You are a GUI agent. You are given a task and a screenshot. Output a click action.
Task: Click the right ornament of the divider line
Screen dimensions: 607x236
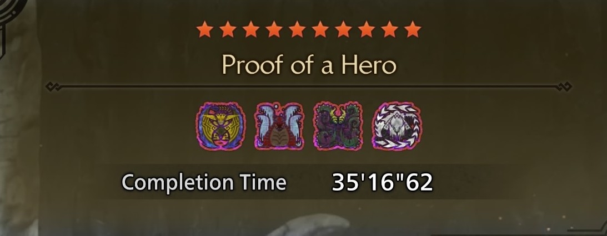(x=565, y=86)
